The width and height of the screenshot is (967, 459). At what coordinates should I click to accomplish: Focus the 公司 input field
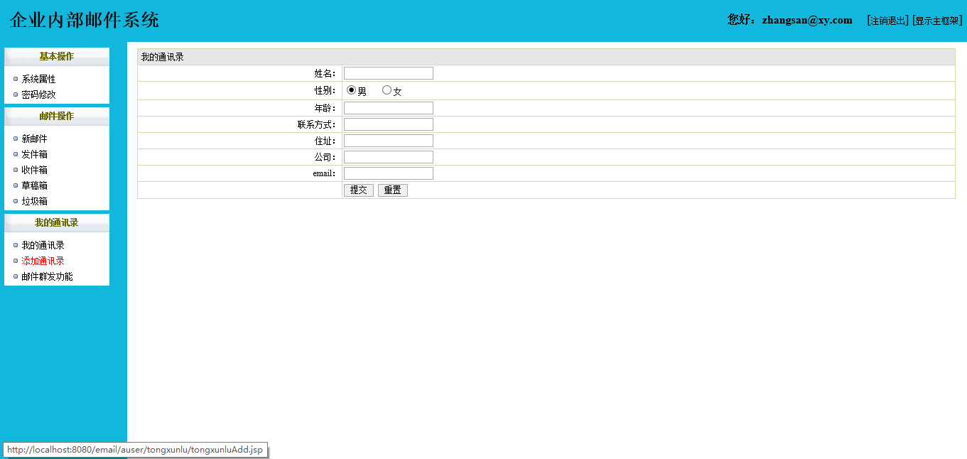[389, 157]
